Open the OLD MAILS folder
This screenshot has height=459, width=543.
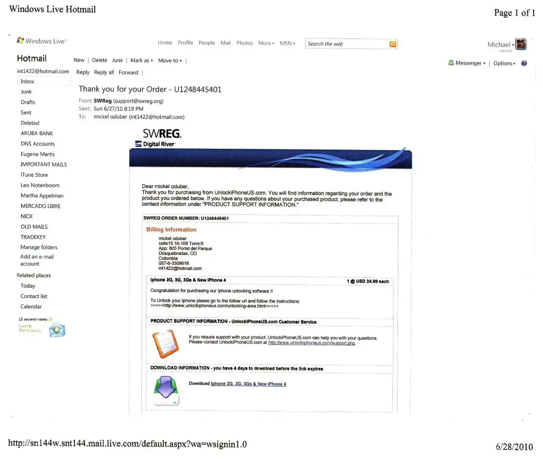coord(34,227)
